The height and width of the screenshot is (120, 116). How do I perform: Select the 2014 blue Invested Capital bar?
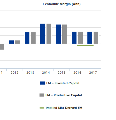pos(43,34)
